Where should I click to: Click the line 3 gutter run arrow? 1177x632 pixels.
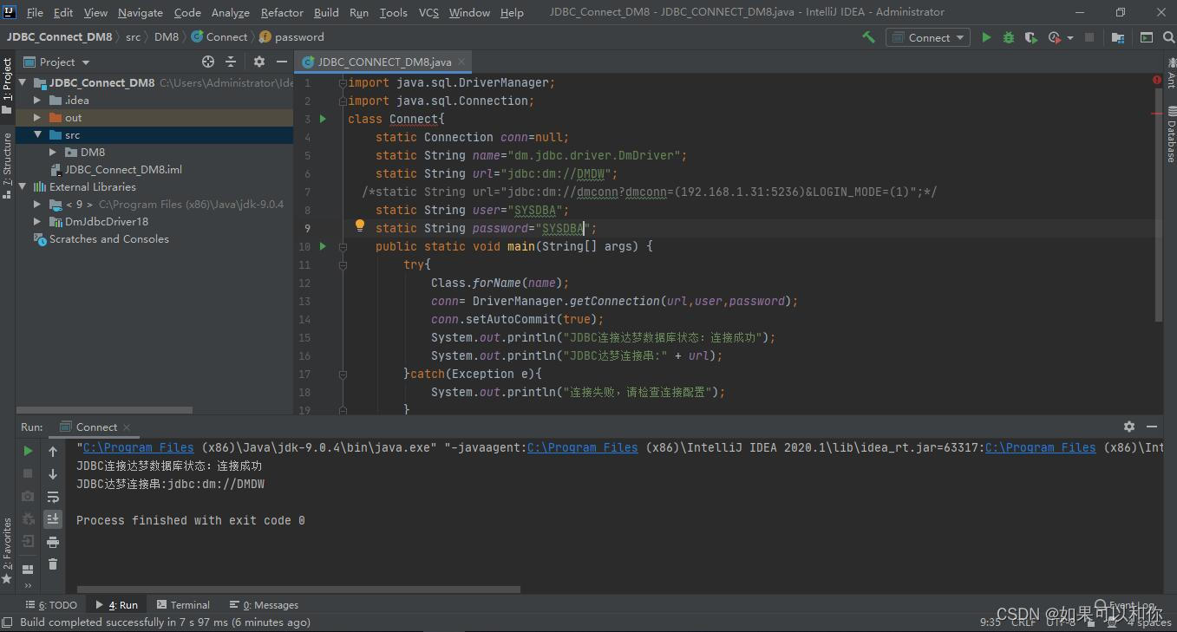coord(323,119)
